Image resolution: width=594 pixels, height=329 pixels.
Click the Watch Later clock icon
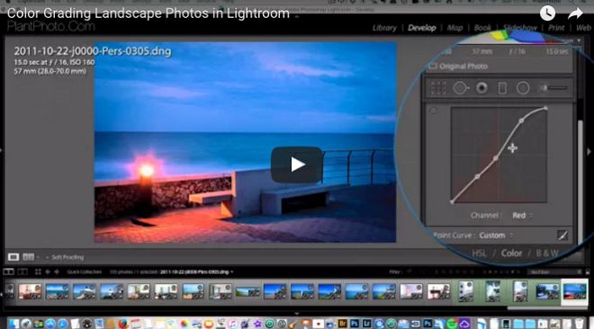tap(547, 13)
